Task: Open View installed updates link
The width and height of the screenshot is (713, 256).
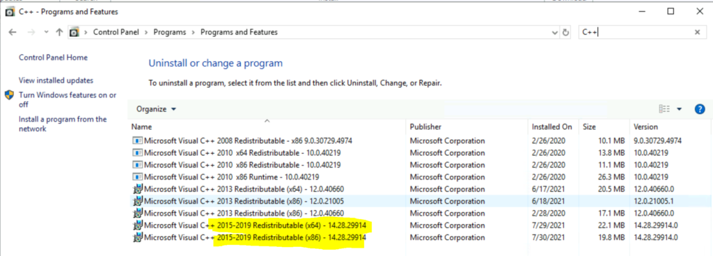Action: pos(56,80)
